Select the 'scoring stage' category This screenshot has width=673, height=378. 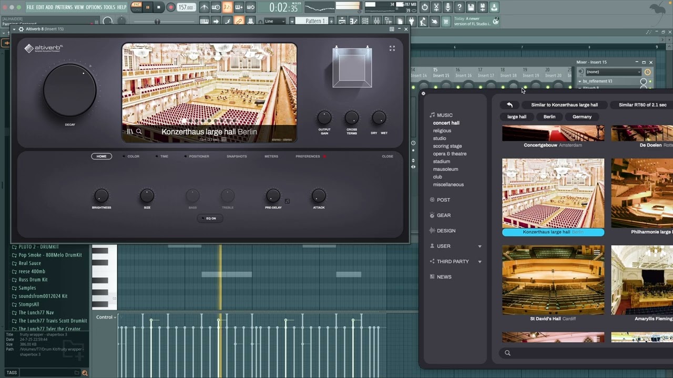[447, 146]
